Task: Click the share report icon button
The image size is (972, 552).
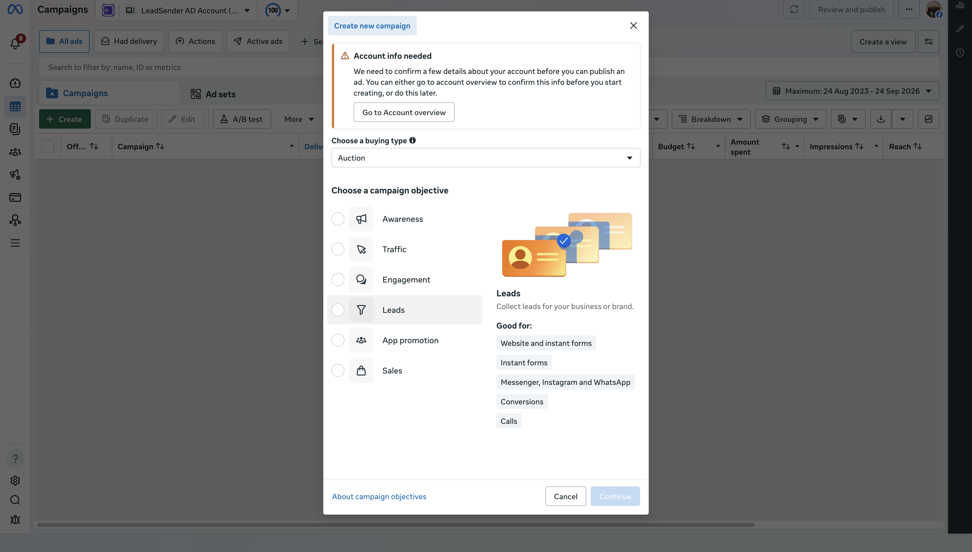Action: coord(928,119)
